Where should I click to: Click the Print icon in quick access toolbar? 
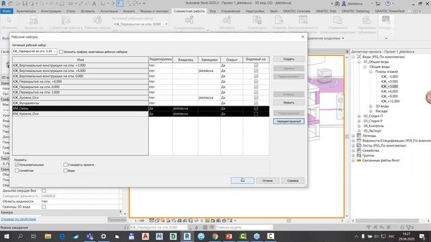(62, 3)
